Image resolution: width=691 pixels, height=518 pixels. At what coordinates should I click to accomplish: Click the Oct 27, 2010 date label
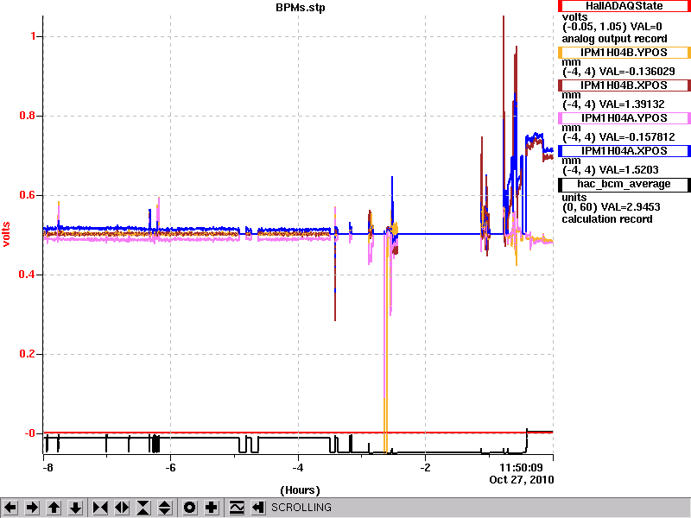[522, 480]
